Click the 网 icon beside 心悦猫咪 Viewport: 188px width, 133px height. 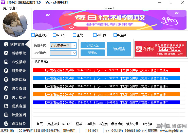(x=6, y=62)
